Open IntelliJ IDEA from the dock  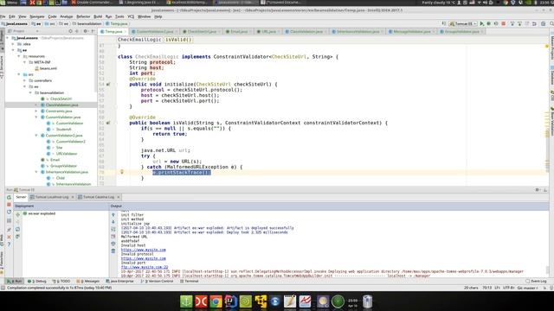click(x=230, y=301)
